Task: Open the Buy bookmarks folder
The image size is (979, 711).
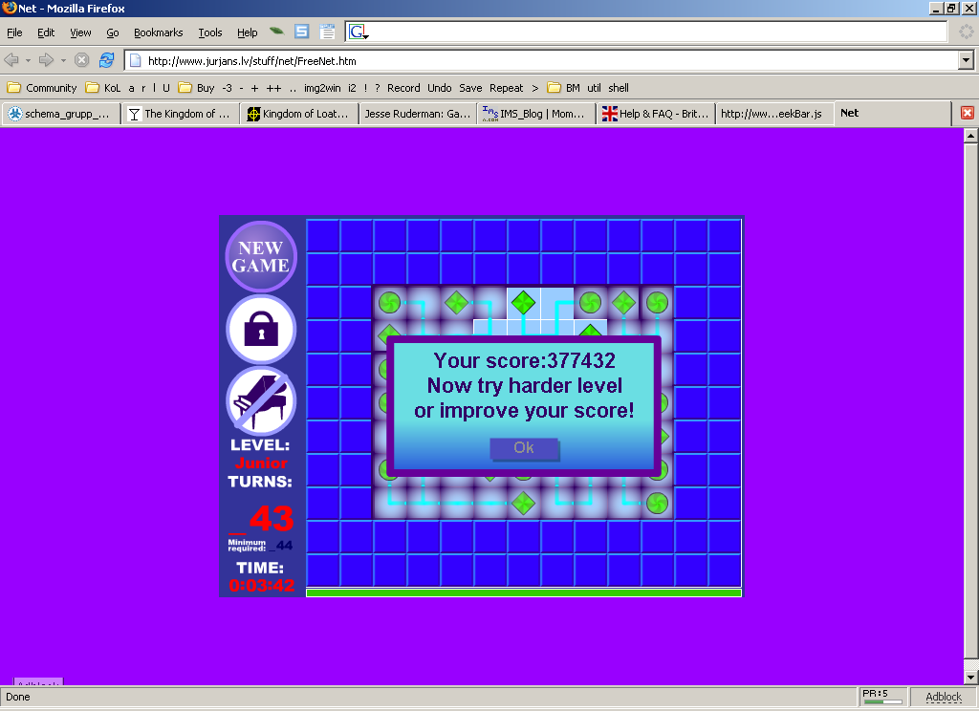Action: click(196, 88)
